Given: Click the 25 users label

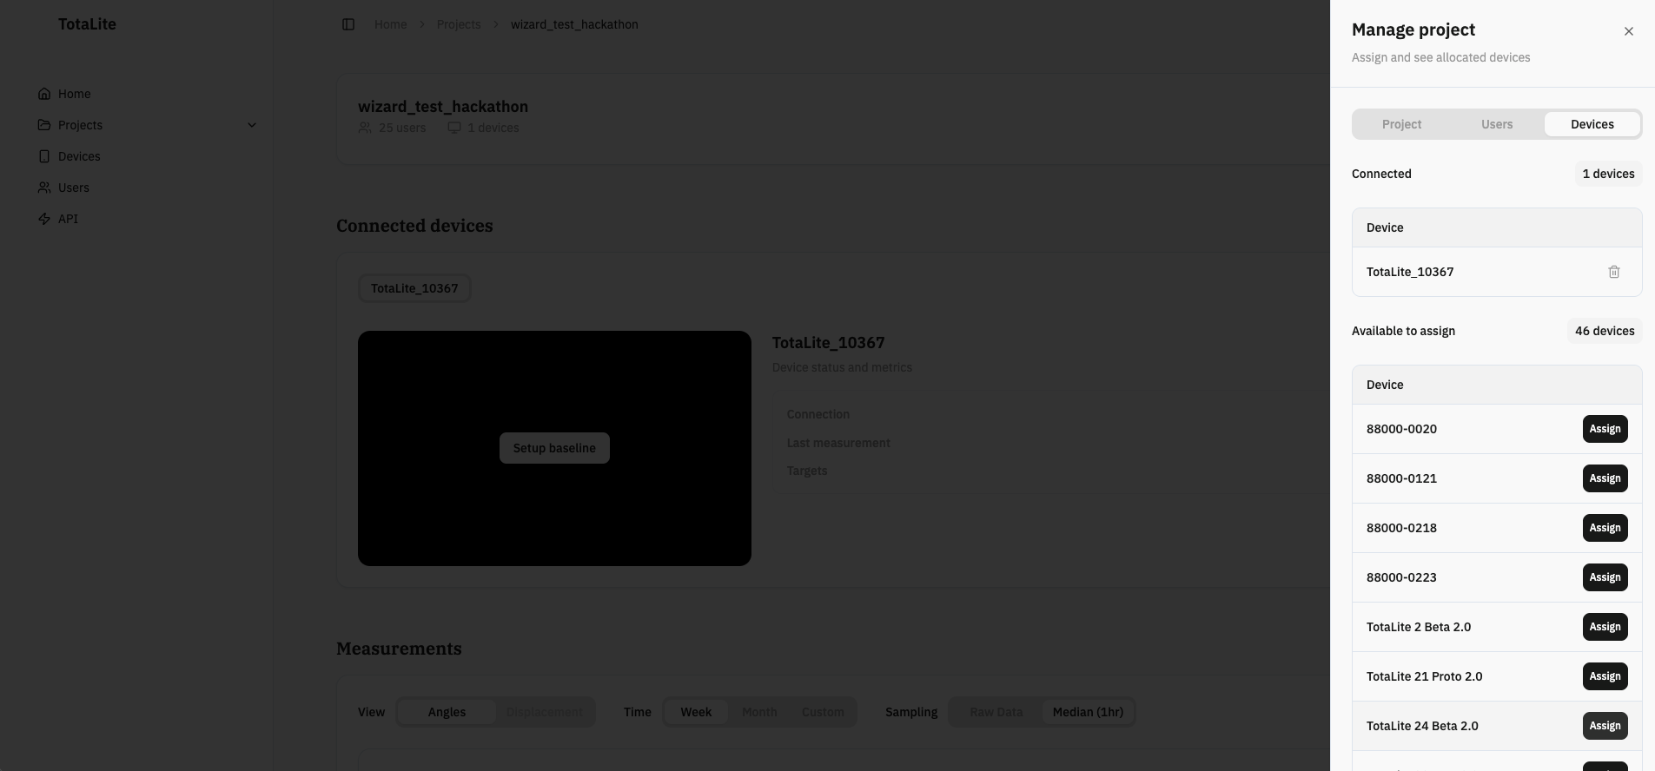Looking at the screenshot, I should (x=402, y=128).
